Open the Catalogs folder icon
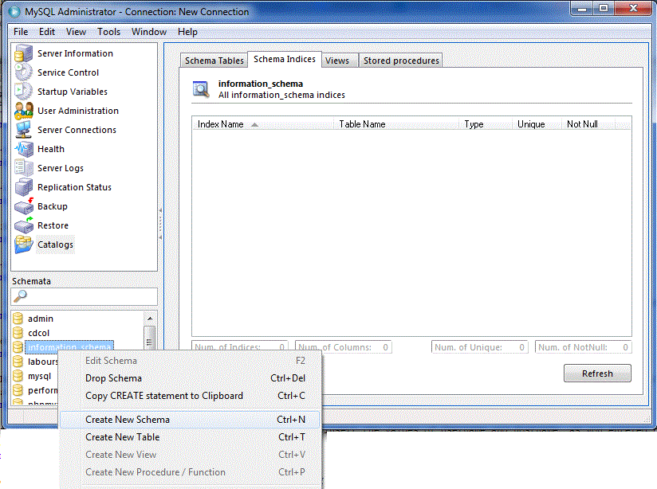 [23, 244]
